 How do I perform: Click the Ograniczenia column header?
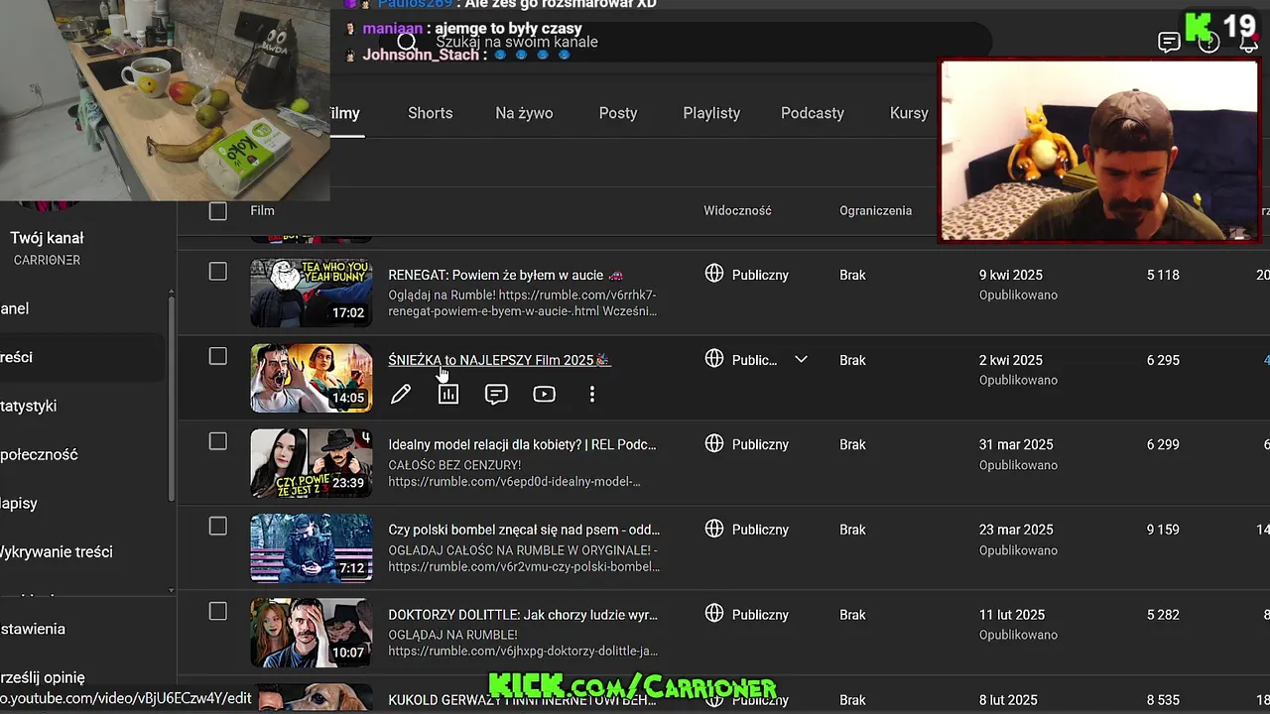click(875, 210)
